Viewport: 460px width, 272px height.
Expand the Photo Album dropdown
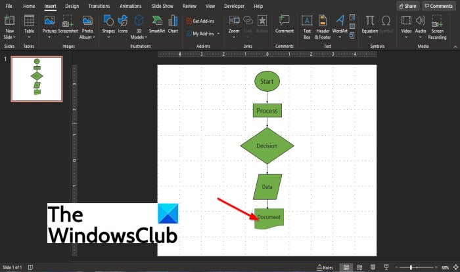click(93, 37)
